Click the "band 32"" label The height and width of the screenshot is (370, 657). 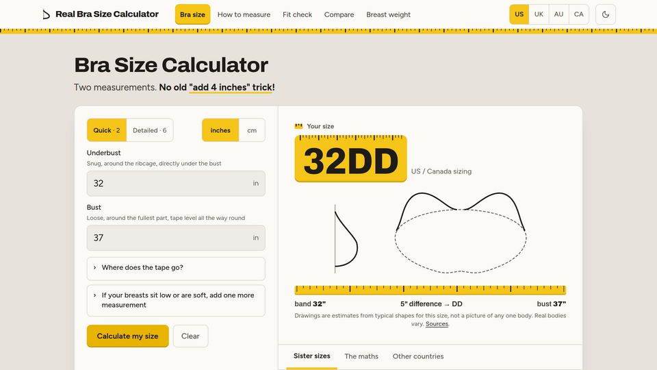[310, 304]
